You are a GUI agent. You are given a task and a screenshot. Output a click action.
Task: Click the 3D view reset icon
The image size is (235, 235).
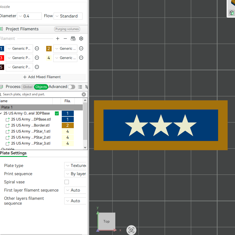tap(131, 230)
